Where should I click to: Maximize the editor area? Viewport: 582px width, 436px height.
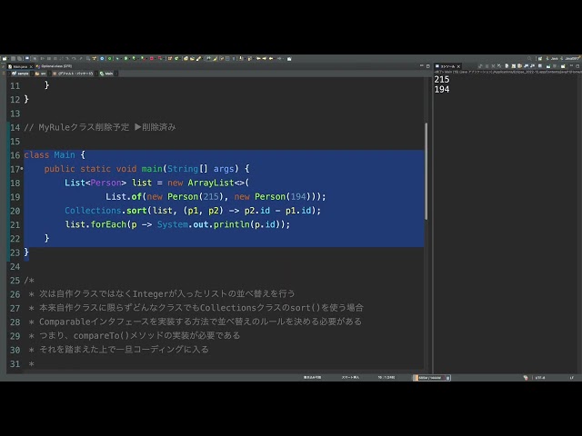[x=428, y=66]
